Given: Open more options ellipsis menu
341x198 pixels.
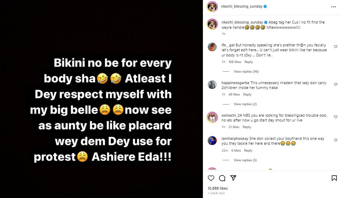Looking at the screenshot, I should [x=333, y=7].
